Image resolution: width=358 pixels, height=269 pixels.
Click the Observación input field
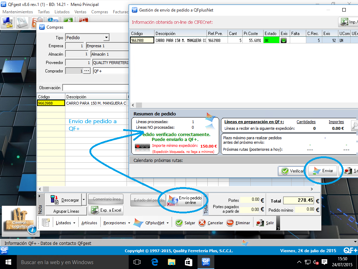click(x=96, y=88)
